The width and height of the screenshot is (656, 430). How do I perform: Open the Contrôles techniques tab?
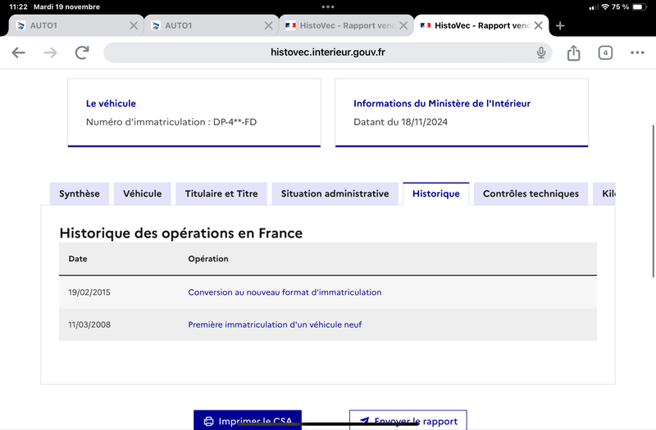[531, 194]
